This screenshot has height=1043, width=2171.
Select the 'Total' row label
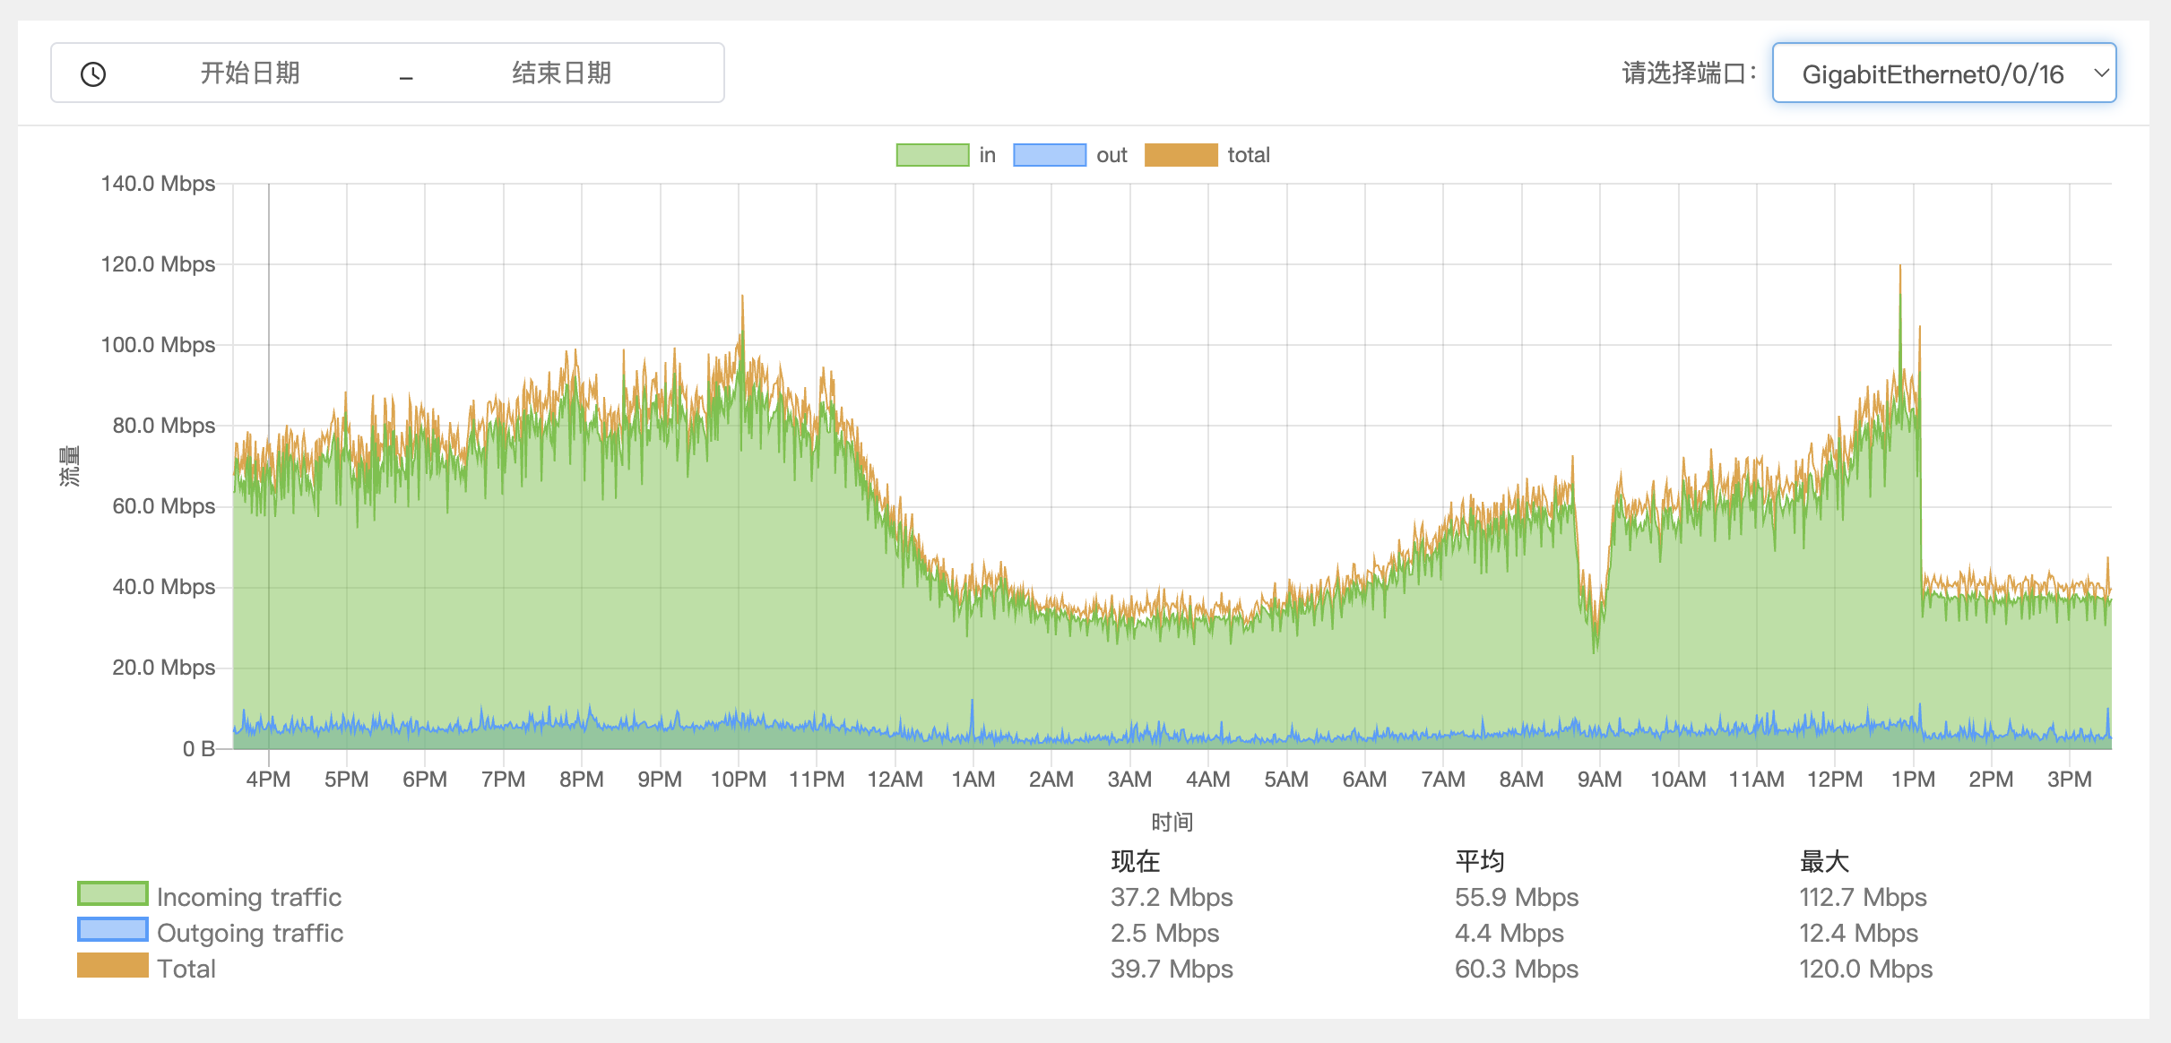pyautogui.click(x=186, y=969)
